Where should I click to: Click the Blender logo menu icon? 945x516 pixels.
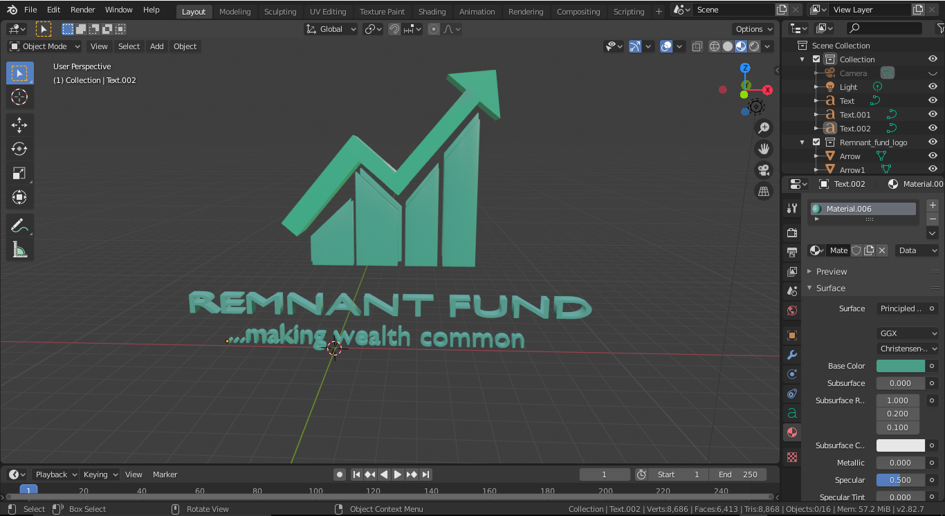click(x=12, y=10)
